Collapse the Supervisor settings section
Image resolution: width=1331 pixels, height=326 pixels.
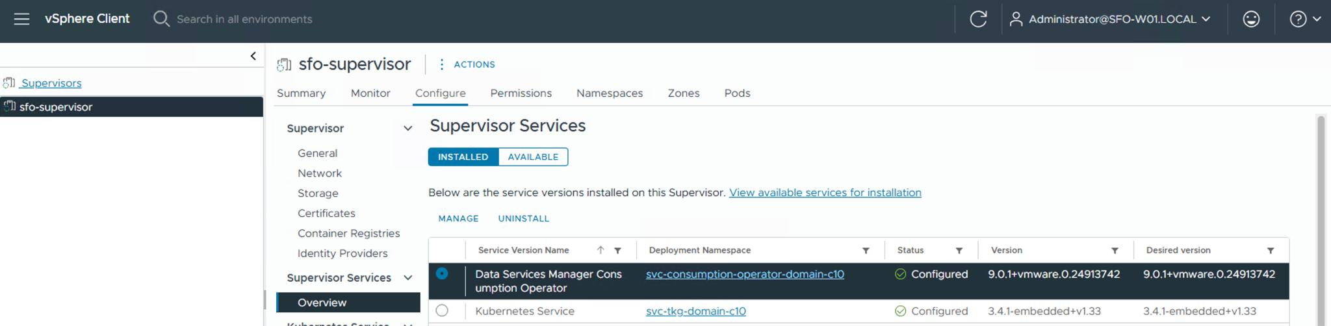tap(407, 129)
